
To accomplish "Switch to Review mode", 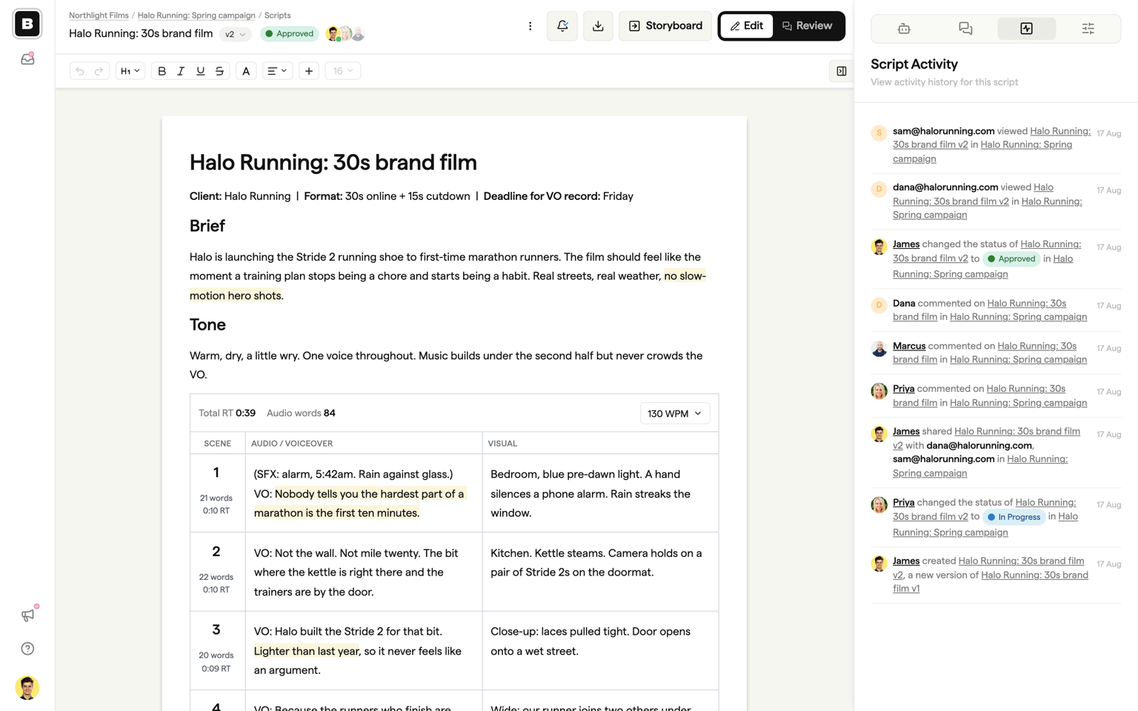I will [x=808, y=26].
